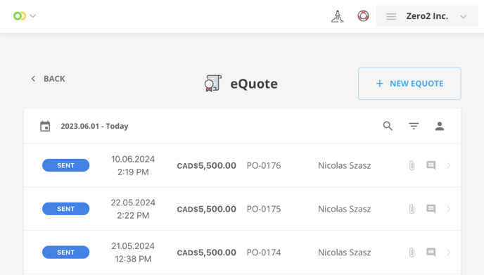Change the 2023.06.01 - Today date range
484x275 pixels.
[94, 126]
